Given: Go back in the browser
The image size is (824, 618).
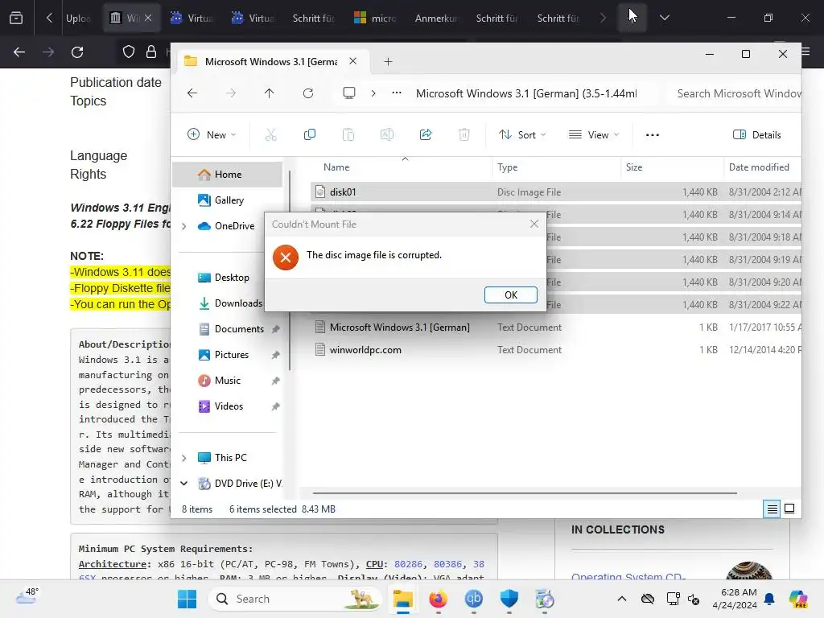Looking at the screenshot, I should 19,52.
